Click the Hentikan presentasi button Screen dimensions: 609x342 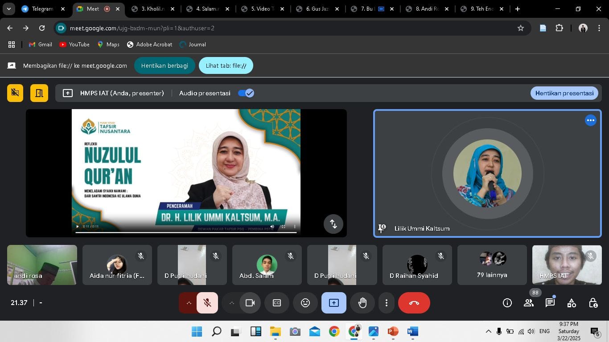point(564,93)
